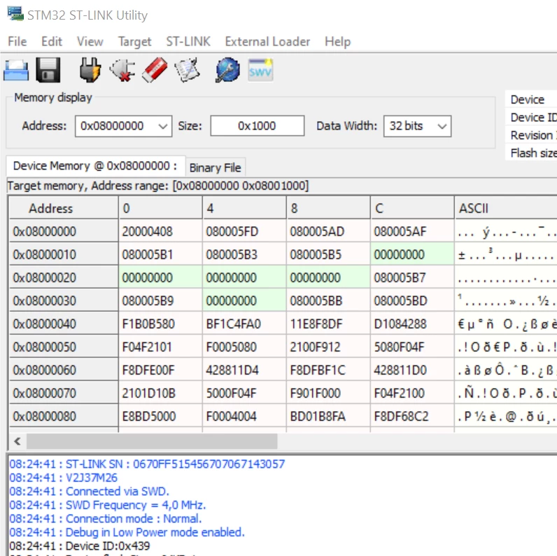
Task: Open the External Loader menu
Action: click(267, 41)
